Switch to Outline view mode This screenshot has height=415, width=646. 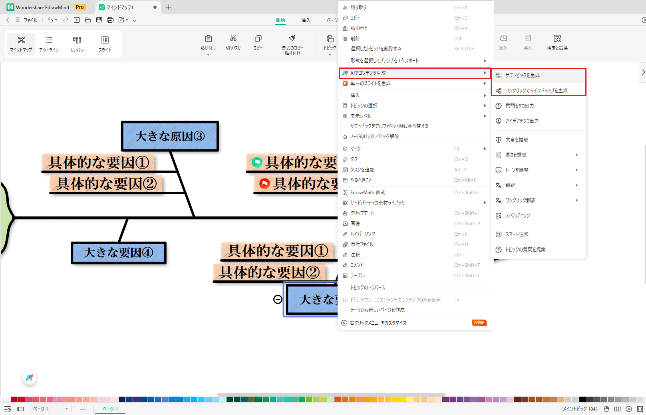coord(49,44)
